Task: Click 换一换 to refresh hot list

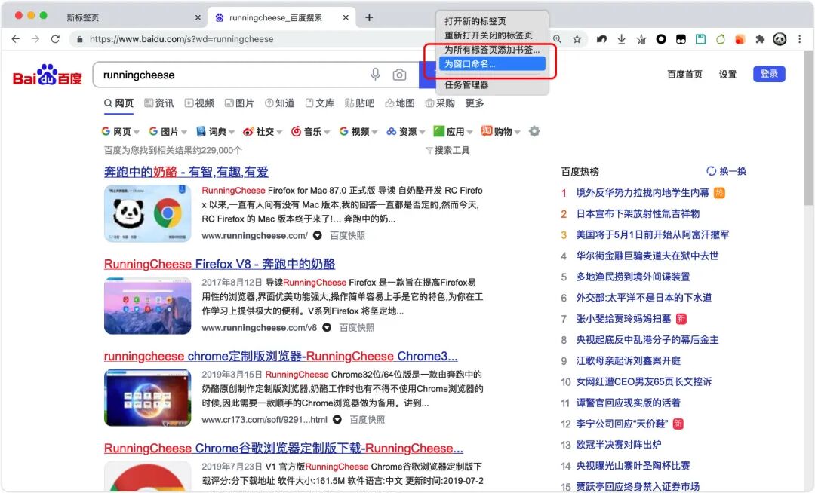Action: [726, 171]
